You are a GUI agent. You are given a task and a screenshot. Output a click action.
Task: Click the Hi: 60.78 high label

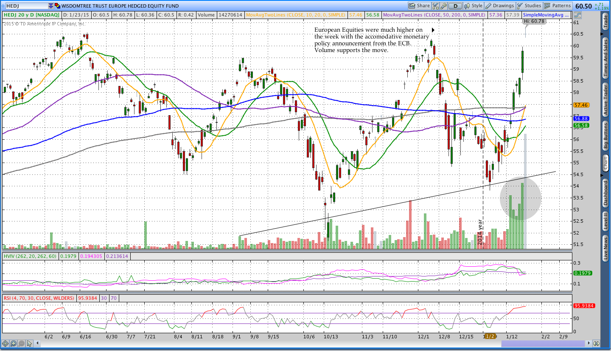pyautogui.click(x=534, y=21)
